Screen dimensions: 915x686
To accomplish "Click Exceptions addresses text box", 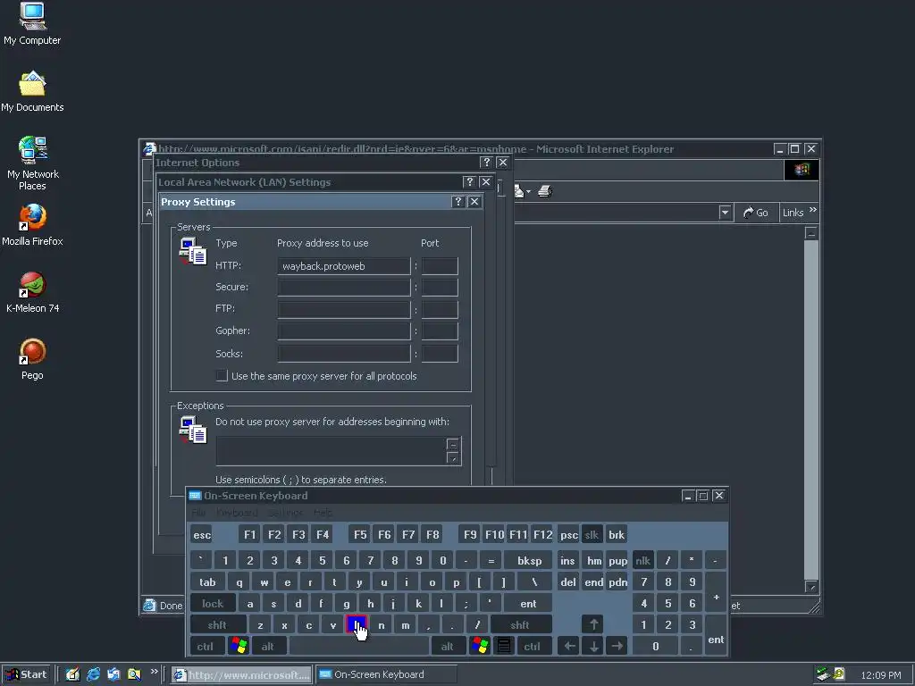I will pyautogui.click(x=331, y=451).
